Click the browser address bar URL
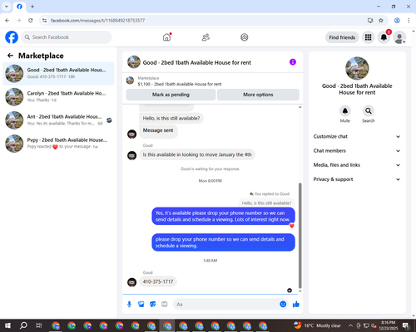 click(x=97, y=21)
